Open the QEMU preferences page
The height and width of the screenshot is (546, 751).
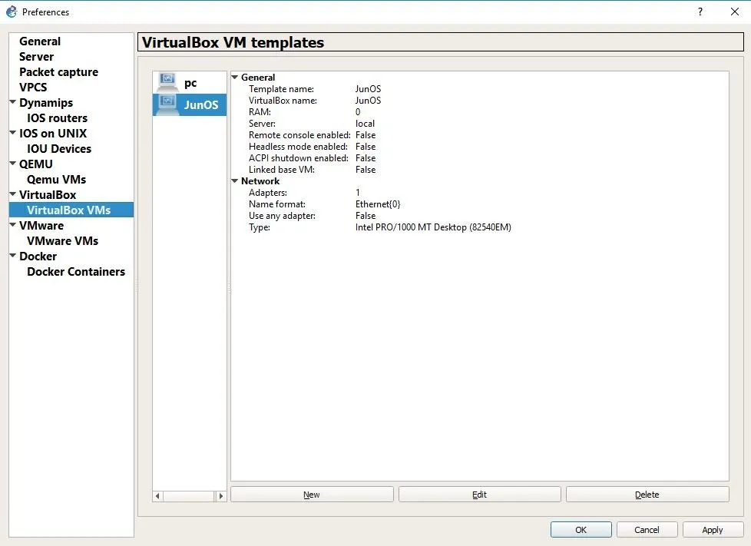tap(36, 164)
